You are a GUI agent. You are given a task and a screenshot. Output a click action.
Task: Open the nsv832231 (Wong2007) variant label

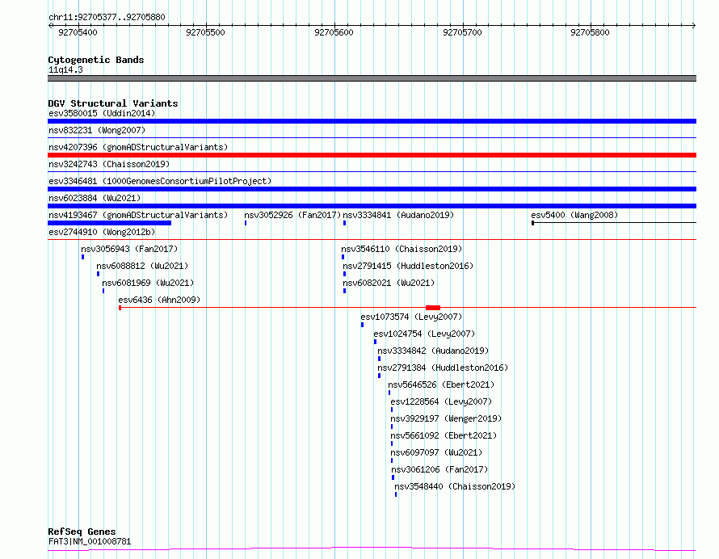click(97, 130)
